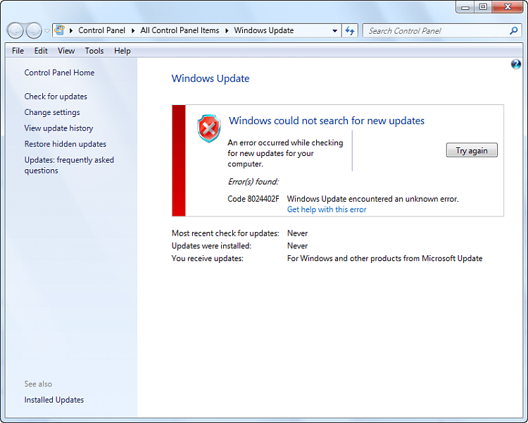Click the Code 8024402F text

[x=253, y=199]
